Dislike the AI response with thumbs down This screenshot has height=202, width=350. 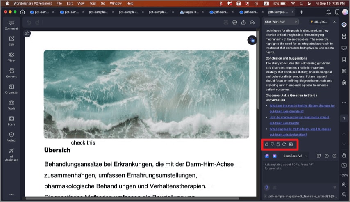click(273, 144)
